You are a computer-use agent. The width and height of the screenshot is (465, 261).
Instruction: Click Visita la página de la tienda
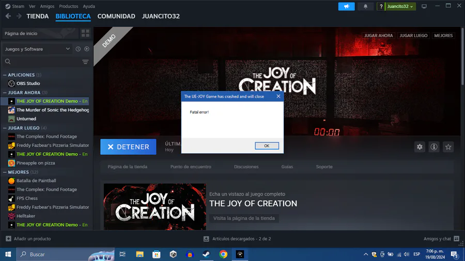coord(244,218)
